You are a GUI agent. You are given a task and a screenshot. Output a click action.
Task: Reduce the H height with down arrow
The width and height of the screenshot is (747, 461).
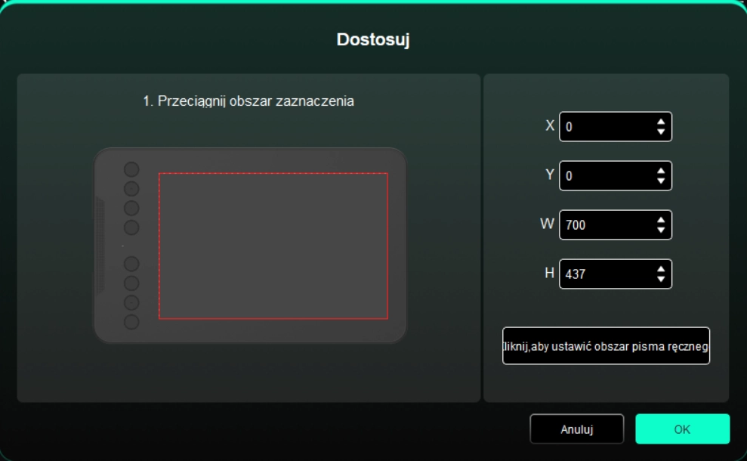(661, 279)
